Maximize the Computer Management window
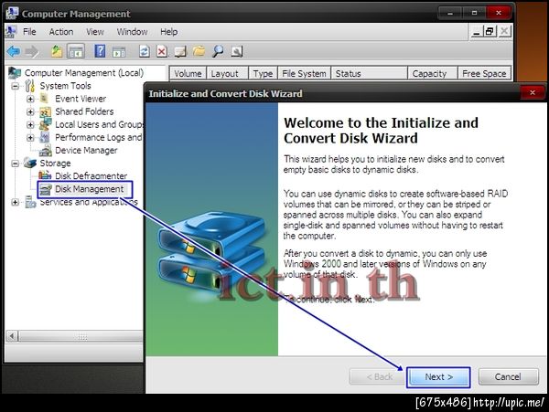549x412 pixels. pos(474,13)
